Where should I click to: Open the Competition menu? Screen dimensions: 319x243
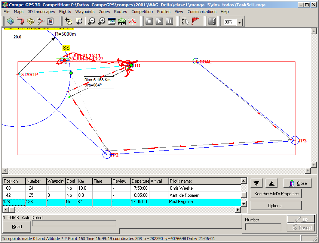click(x=142, y=12)
